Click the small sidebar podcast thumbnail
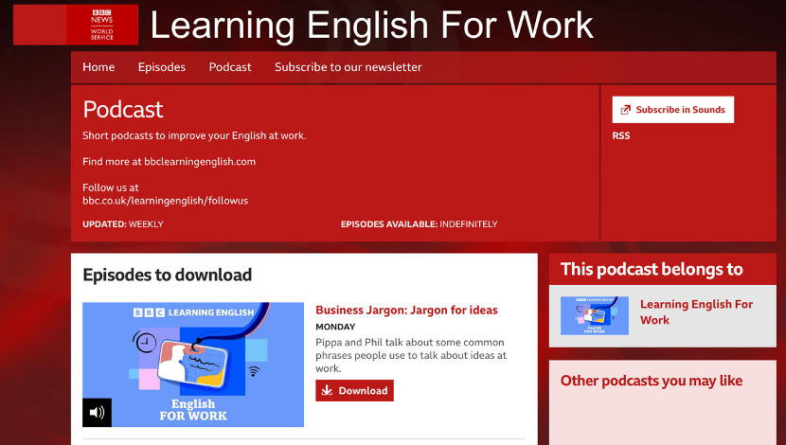 tap(594, 315)
